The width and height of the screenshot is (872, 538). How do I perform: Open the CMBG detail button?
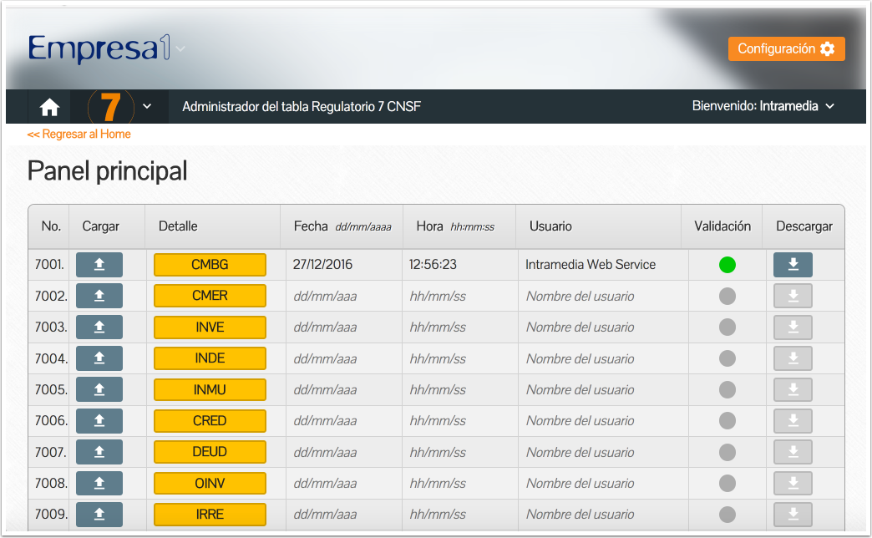[210, 265]
